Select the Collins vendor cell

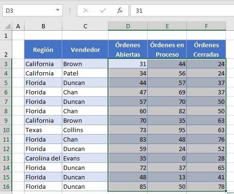[x=85, y=130]
